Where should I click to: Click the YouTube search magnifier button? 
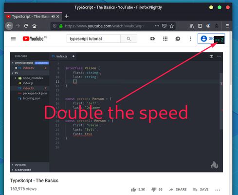[x=129, y=39]
